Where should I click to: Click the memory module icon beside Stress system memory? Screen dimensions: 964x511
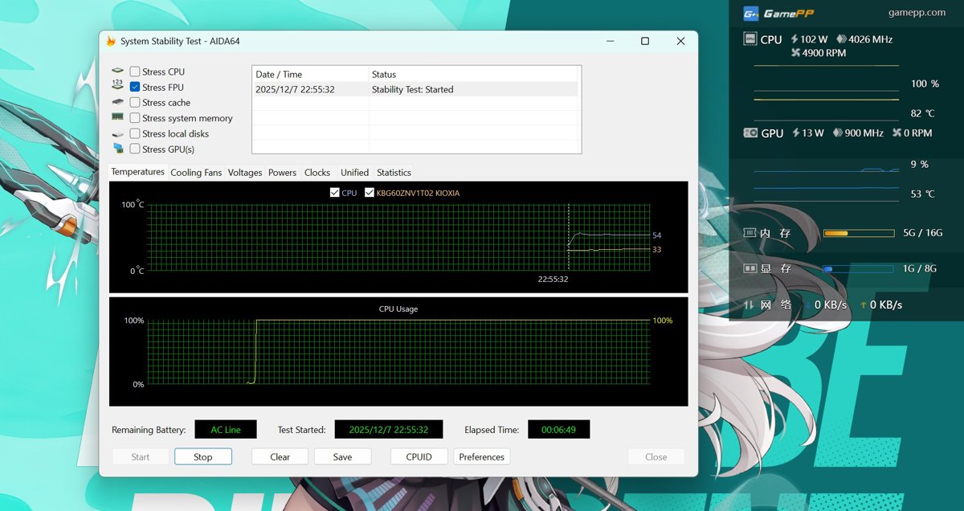118,118
